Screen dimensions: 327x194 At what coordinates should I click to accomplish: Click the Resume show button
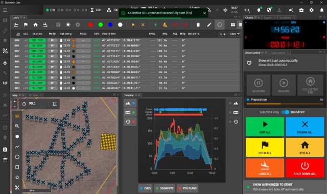[284, 85]
